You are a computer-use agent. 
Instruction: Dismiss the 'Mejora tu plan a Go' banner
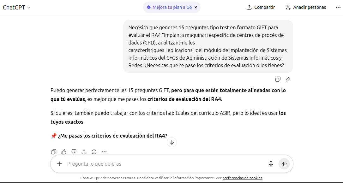tap(196, 7)
